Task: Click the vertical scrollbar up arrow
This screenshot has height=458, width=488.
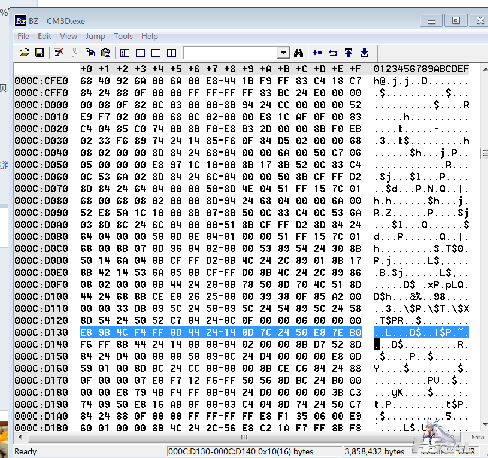Action: (x=484, y=69)
